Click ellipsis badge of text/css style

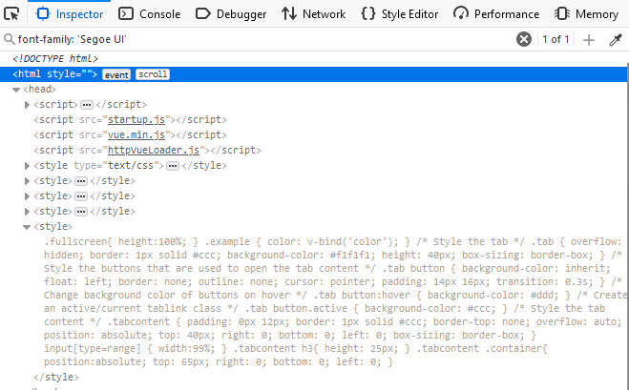[x=173, y=166]
